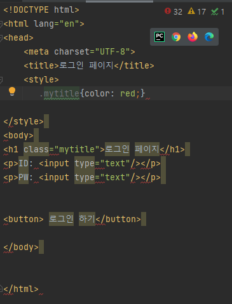Click the green typo checkmark indicator 1
Screen dimensions: 232x304
pyautogui.click(x=217, y=11)
